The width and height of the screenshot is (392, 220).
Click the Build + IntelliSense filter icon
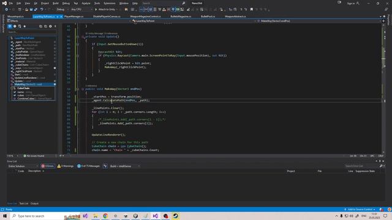(x=105, y=166)
